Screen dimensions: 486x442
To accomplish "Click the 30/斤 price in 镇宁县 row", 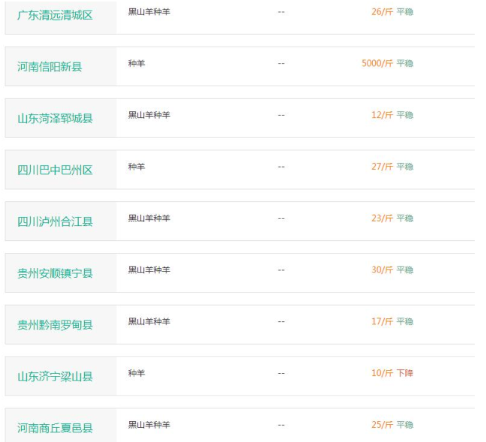I will [382, 270].
